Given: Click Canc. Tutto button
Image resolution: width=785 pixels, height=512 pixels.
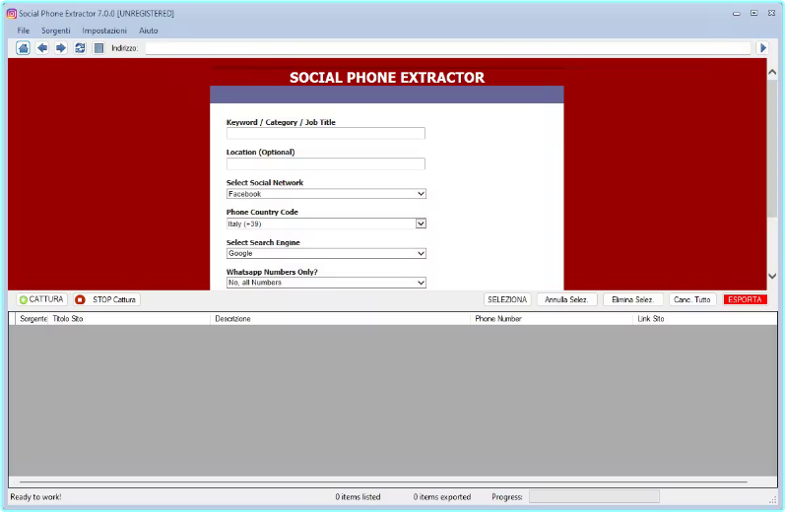Looking at the screenshot, I should point(691,299).
